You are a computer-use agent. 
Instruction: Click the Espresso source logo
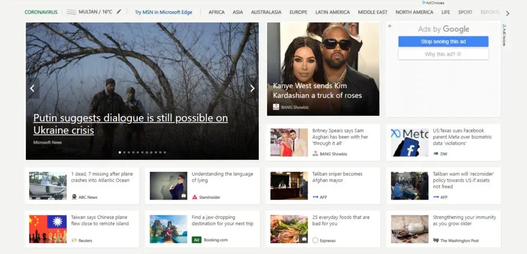pyautogui.click(x=315, y=240)
